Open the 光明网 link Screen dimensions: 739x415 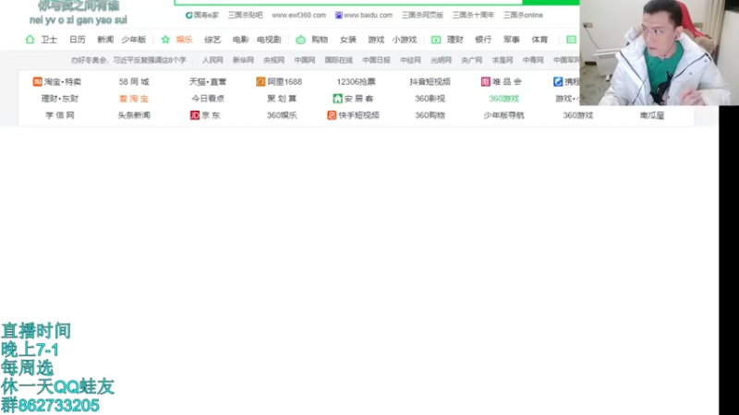click(x=442, y=60)
